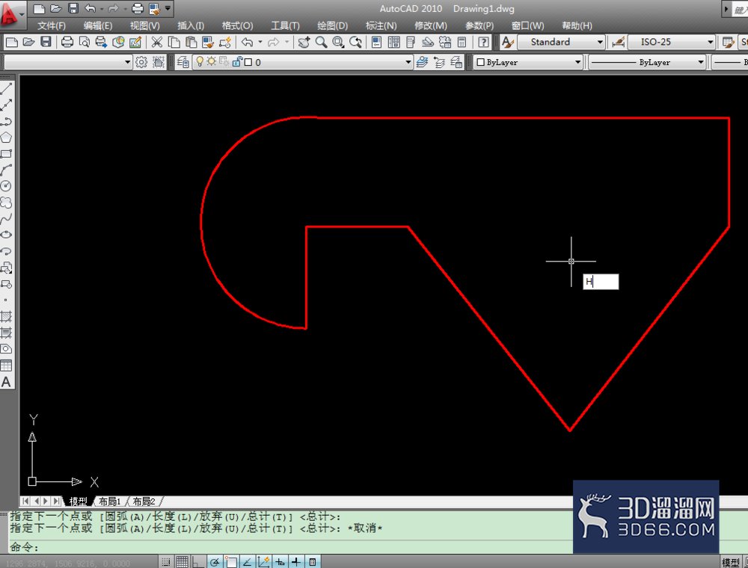Click New in the quick access toolbar

point(39,8)
